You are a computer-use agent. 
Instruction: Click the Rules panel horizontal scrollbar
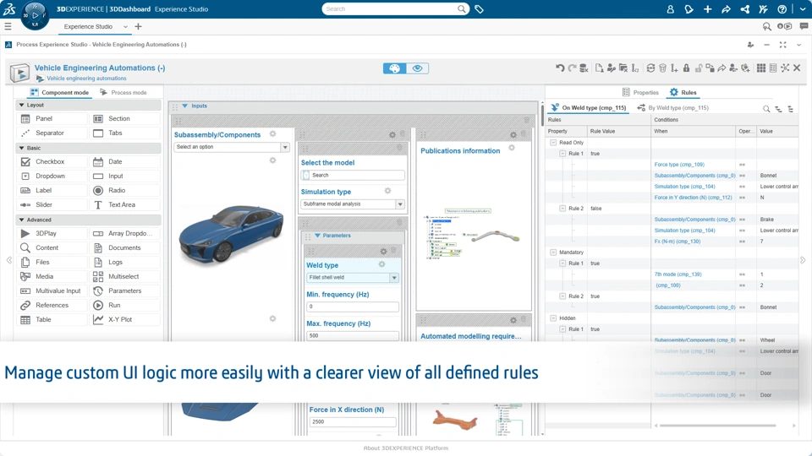pyautogui.click(x=717, y=426)
